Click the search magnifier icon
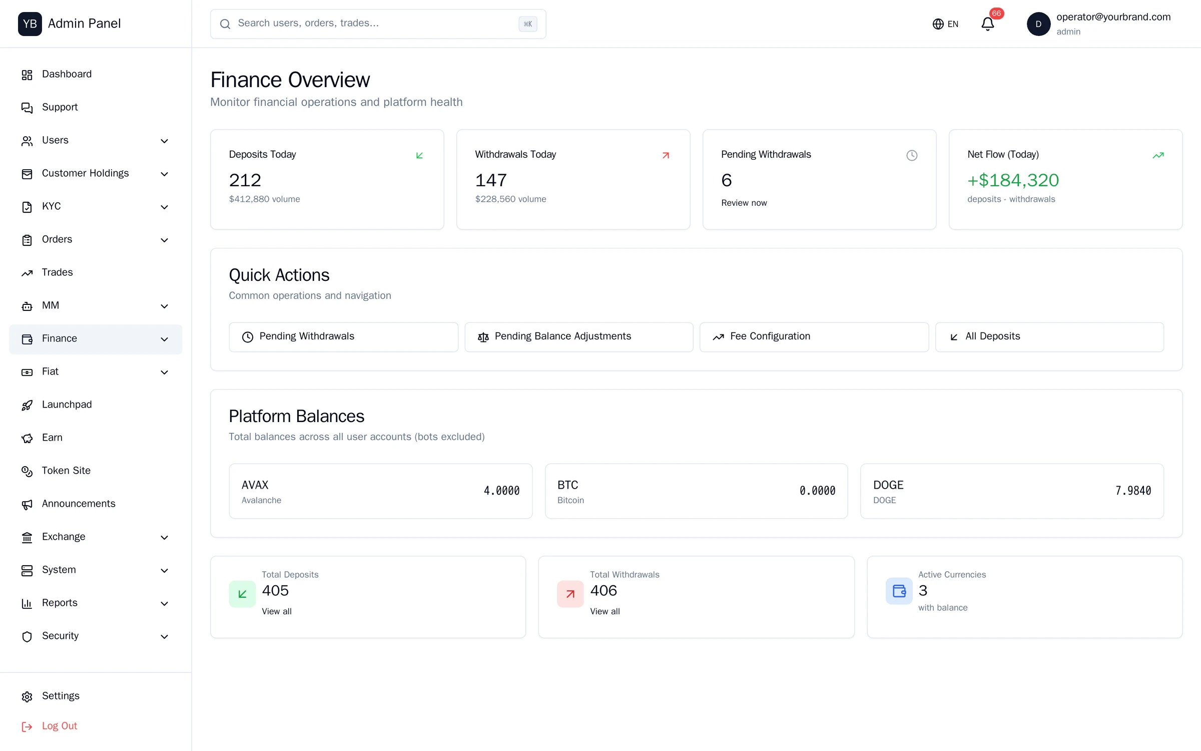The width and height of the screenshot is (1201, 751). (x=225, y=24)
